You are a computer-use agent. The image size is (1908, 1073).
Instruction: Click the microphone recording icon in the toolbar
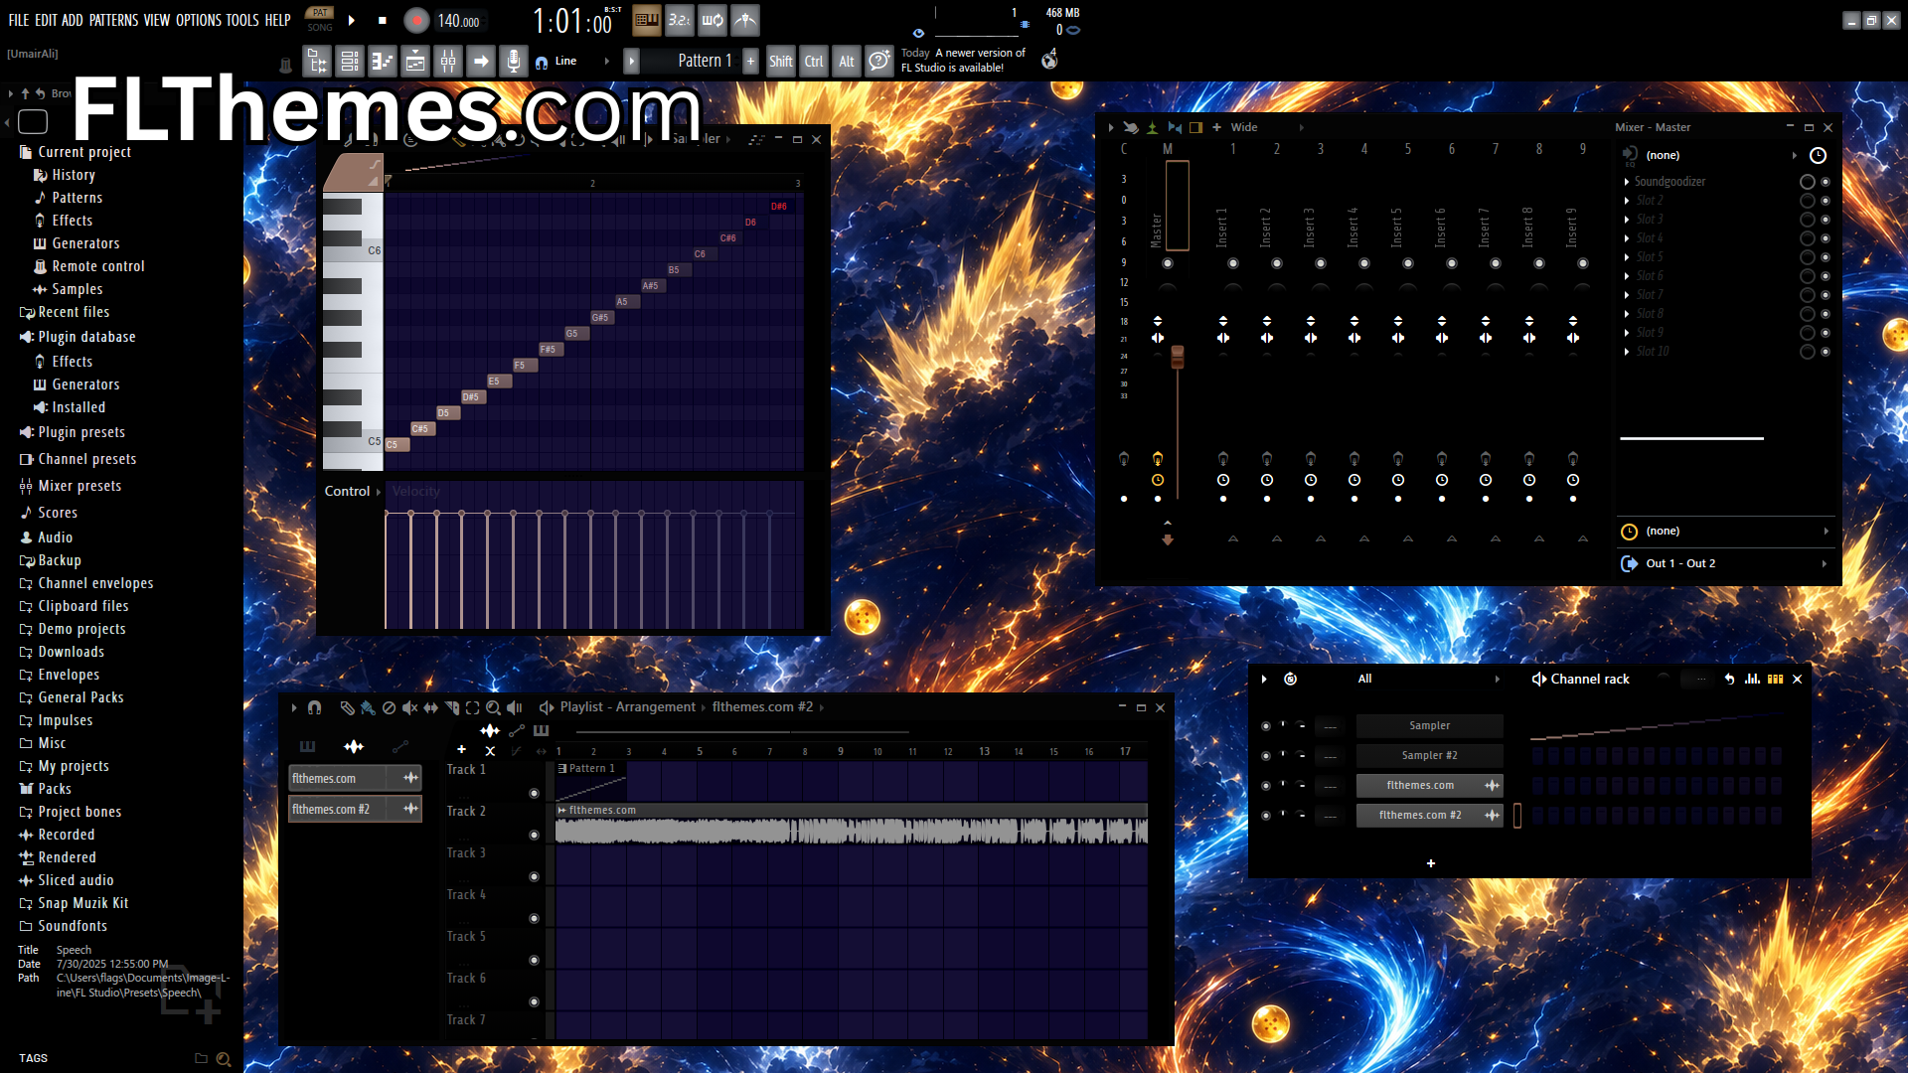pyautogui.click(x=513, y=62)
